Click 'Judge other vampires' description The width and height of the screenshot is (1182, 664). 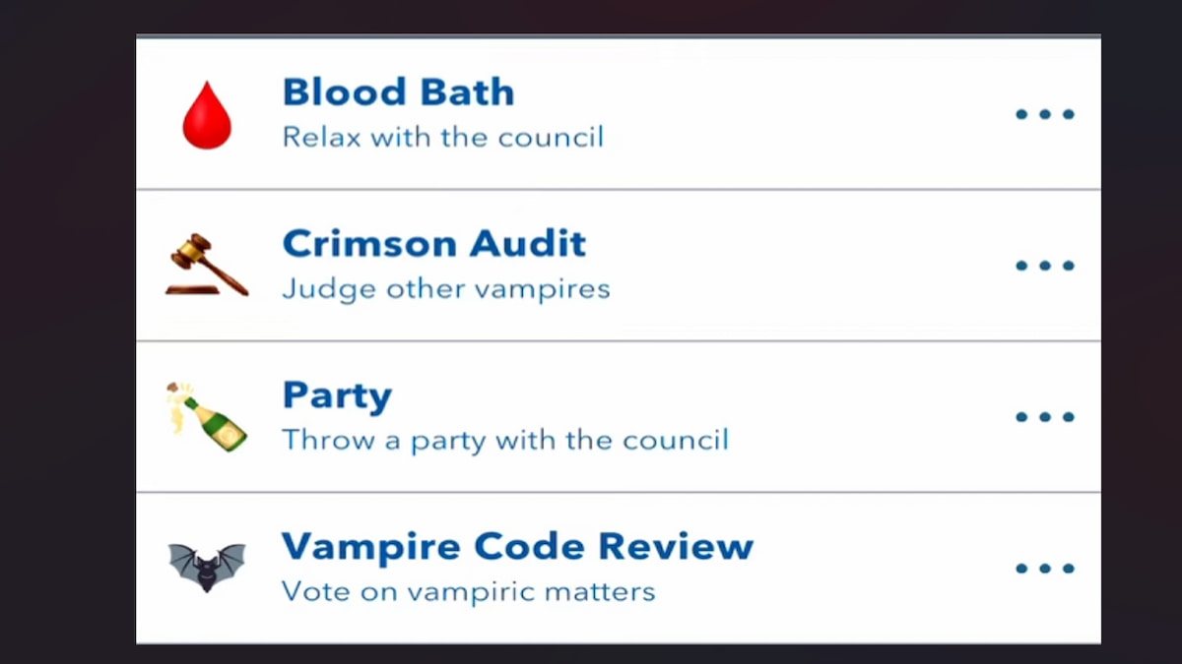click(445, 288)
